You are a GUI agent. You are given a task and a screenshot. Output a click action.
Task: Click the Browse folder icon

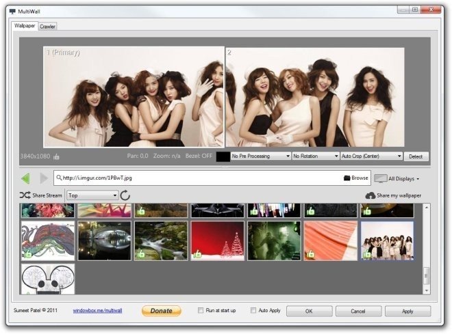click(347, 178)
